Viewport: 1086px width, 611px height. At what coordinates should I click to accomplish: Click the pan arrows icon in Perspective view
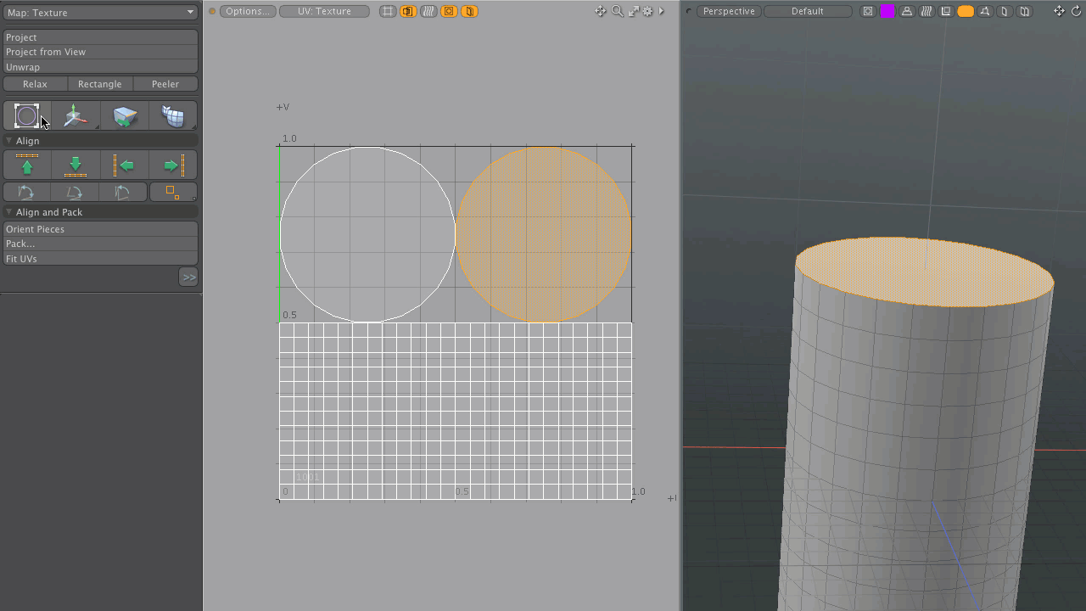point(1059,11)
